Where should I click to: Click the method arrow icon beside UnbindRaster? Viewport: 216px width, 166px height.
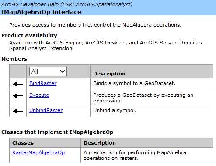coord(18,111)
